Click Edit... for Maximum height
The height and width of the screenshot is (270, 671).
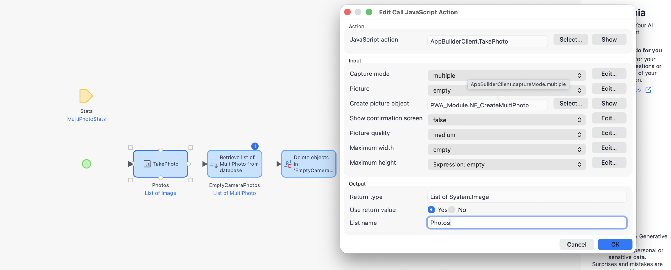click(x=609, y=163)
